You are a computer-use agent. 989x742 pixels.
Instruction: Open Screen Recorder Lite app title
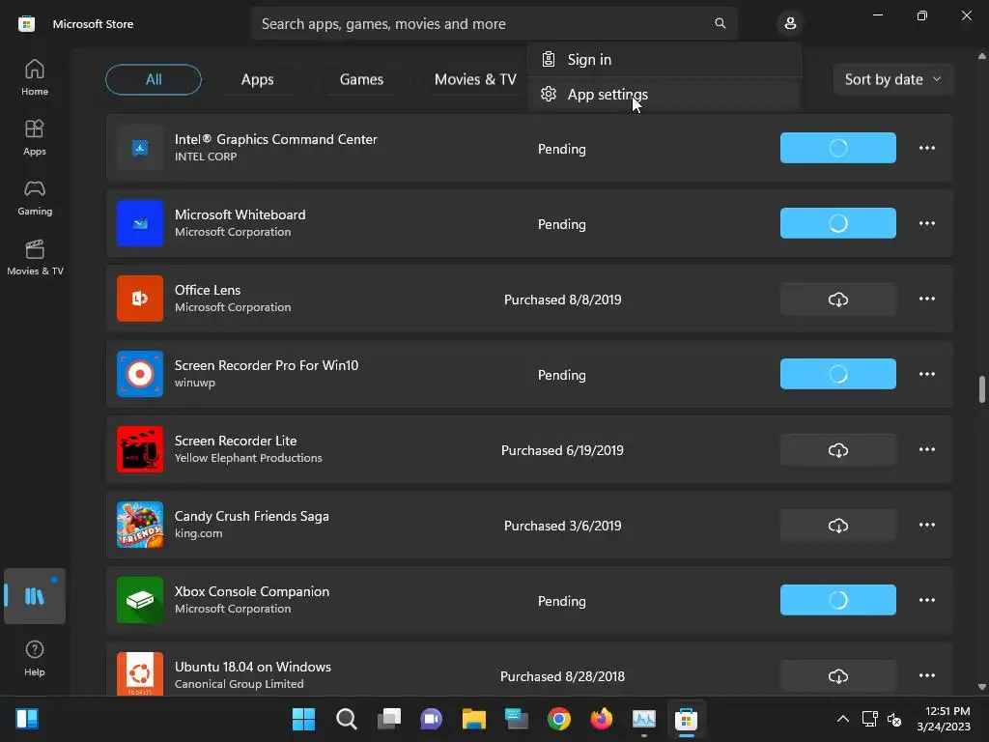[236, 441]
